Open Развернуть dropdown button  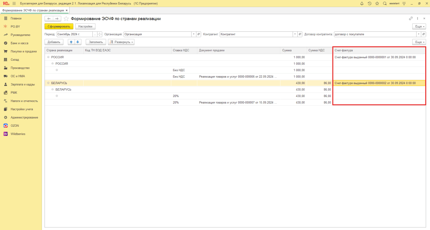[x=121, y=42]
